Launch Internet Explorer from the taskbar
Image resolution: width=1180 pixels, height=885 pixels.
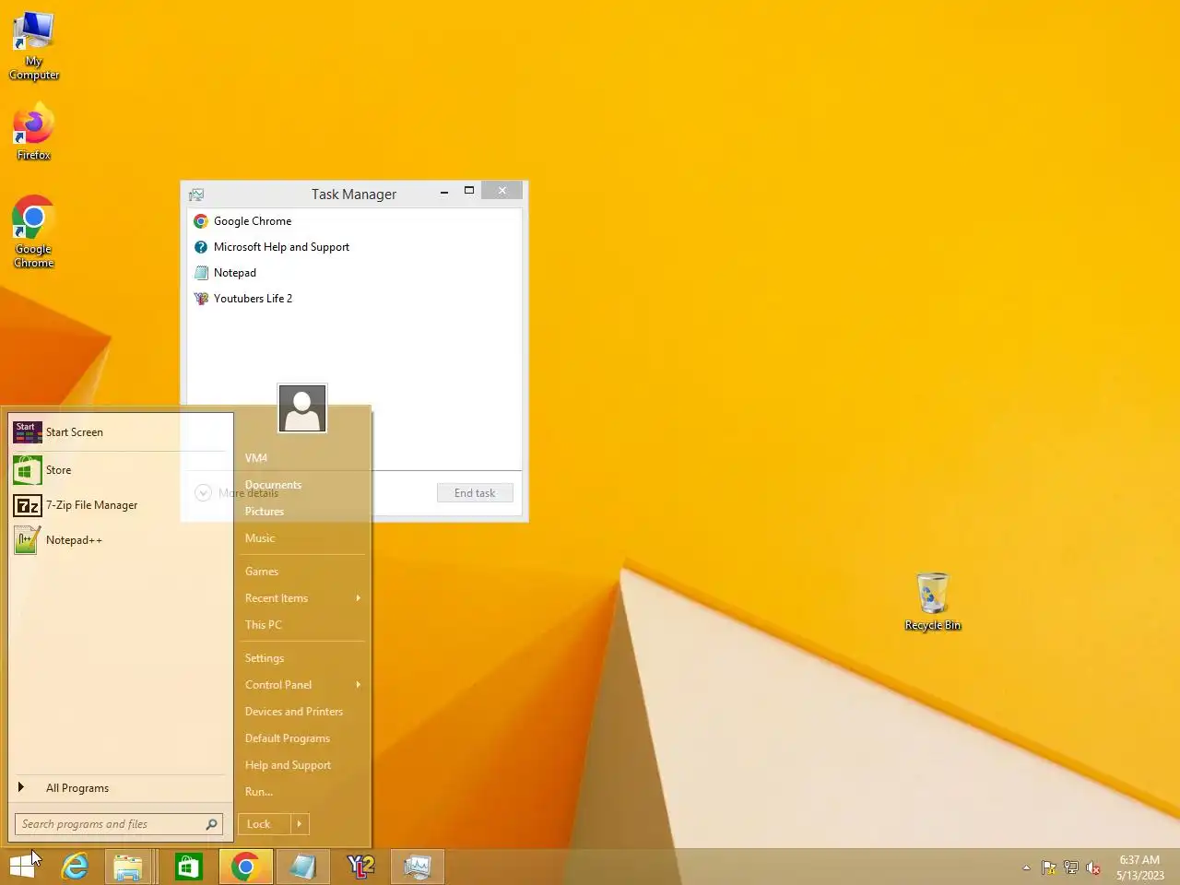tap(75, 867)
